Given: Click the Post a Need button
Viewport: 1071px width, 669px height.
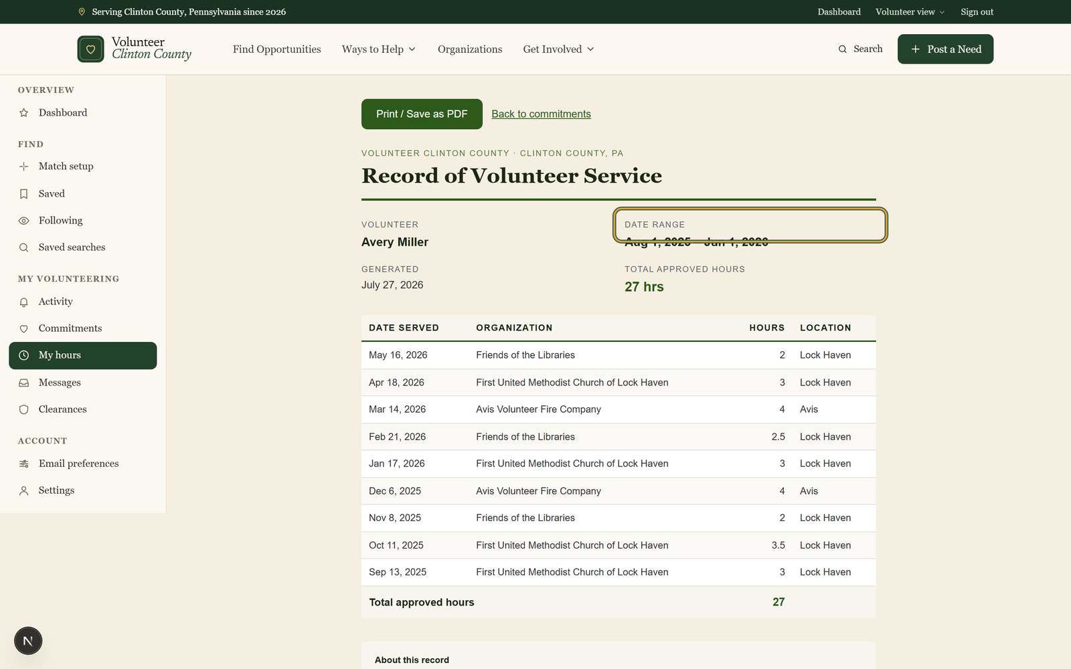Looking at the screenshot, I should pyautogui.click(x=945, y=49).
